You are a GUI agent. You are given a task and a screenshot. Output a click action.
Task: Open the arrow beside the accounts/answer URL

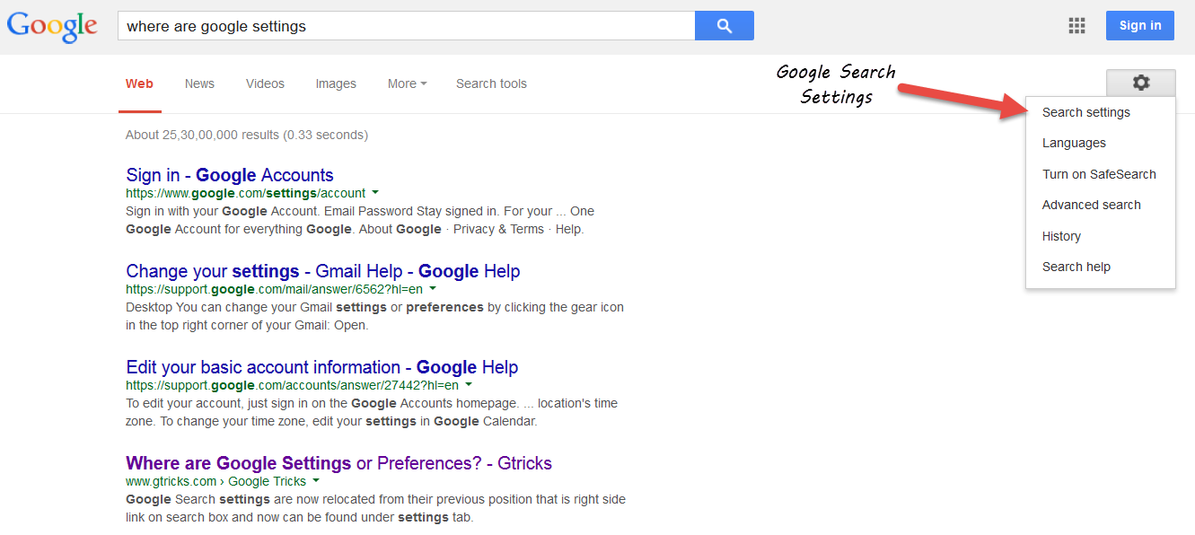470,385
